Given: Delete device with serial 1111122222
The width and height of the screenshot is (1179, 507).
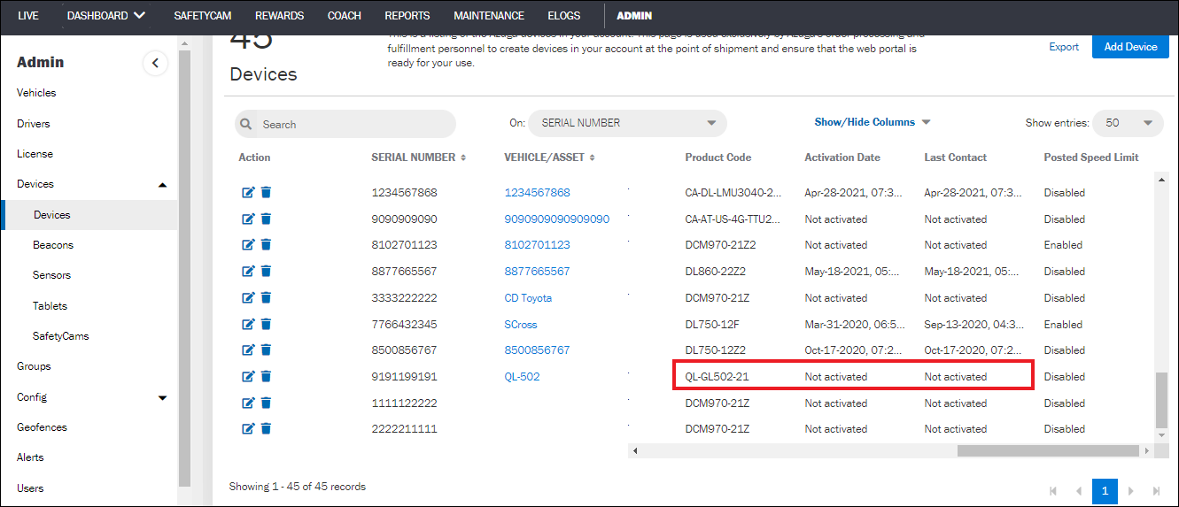Looking at the screenshot, I should (x=266, y=403).
